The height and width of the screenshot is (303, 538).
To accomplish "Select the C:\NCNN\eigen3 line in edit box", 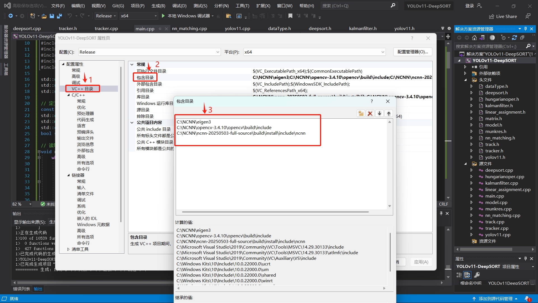I will tap(194, 122).
